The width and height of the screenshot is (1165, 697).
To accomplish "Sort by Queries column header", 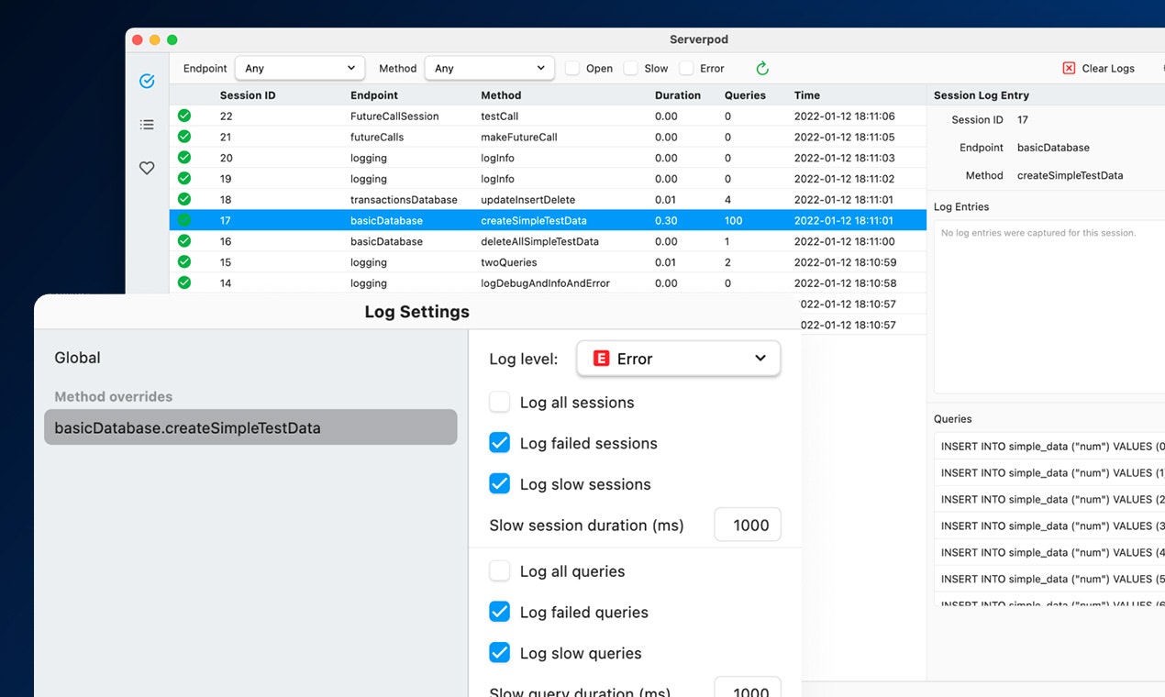I will click(x=745, y=95).
